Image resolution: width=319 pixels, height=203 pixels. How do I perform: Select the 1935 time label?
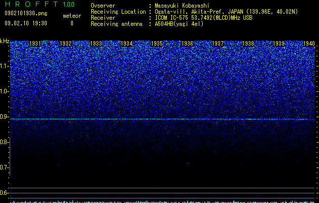click(157, 44)
